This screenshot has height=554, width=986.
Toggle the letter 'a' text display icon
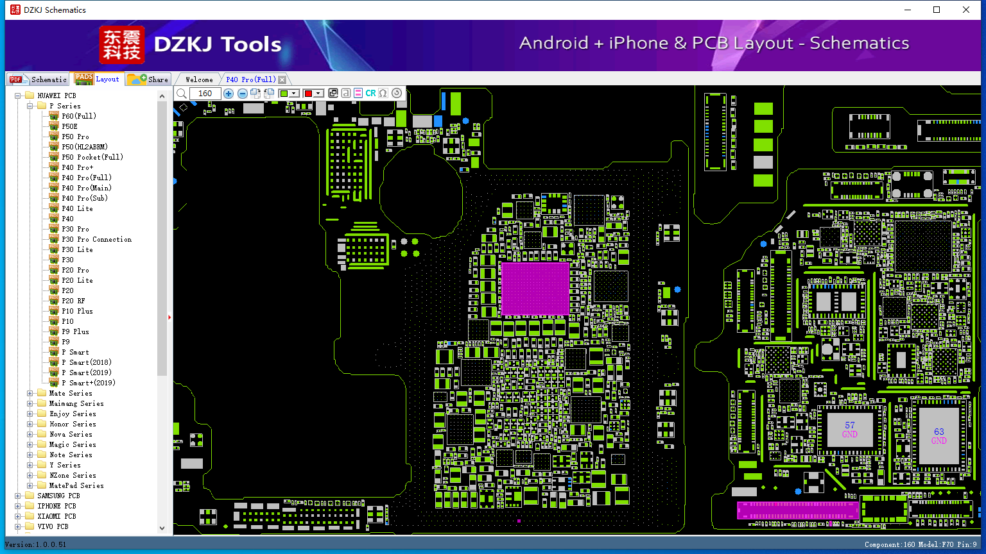click(345, 94)
